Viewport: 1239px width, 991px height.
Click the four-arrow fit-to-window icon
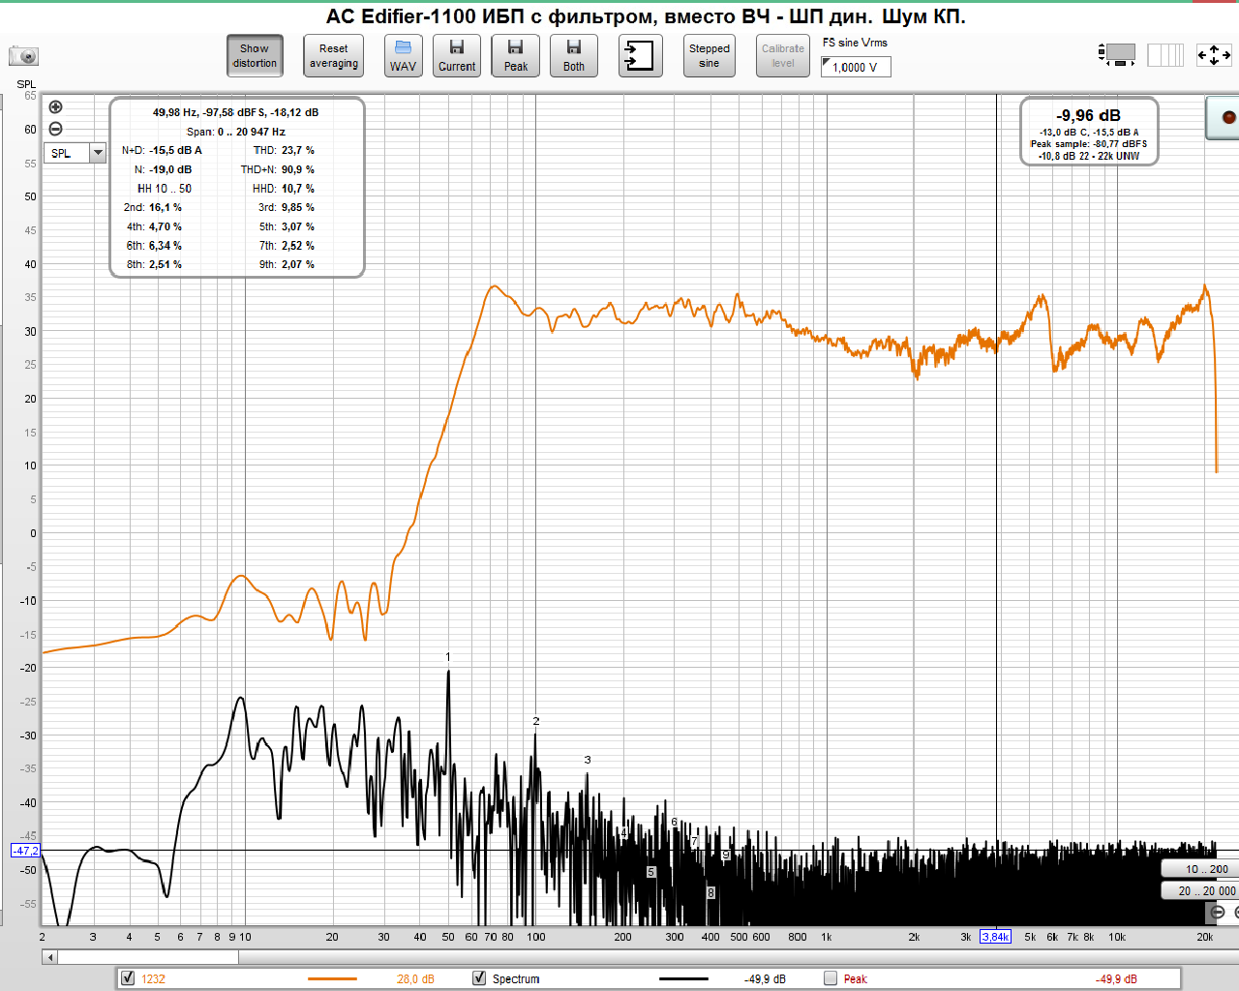point(1214,55)
